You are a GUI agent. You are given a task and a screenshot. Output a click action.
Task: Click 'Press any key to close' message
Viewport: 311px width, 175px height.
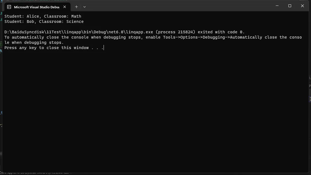[x=31, y=48]
